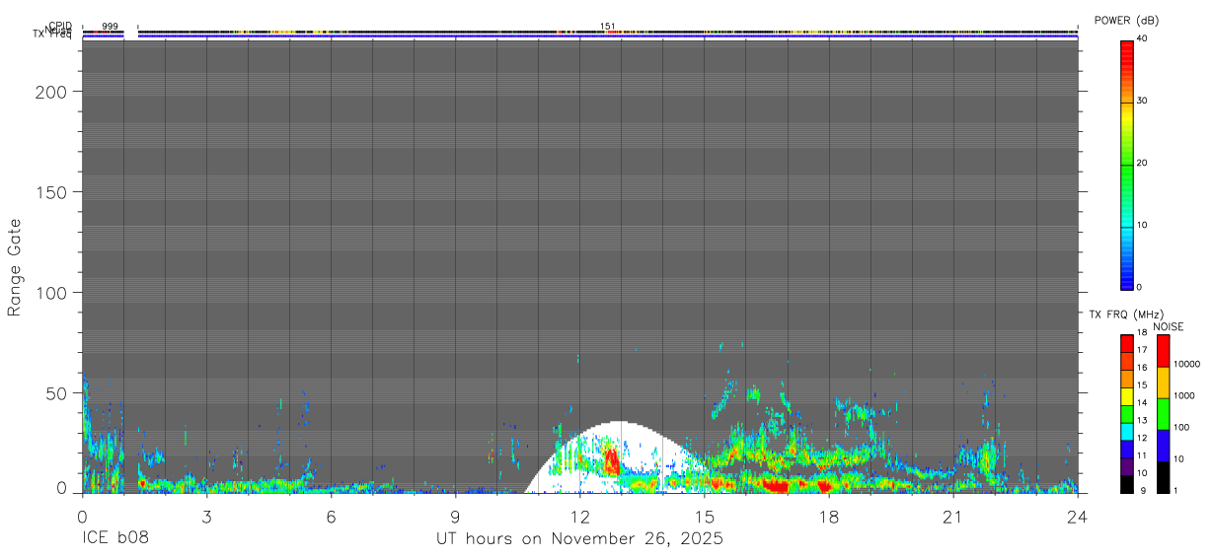Click the ICE b08 radar label
The width and height of the screenshot is (1212, 559).
coord(114,538)
